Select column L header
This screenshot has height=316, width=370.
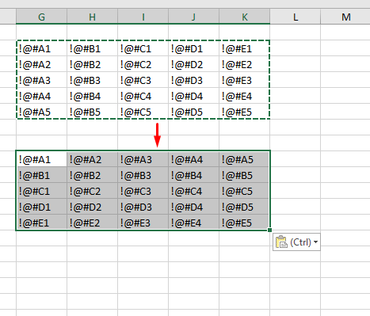pyautogui.click(x=296, y=17)
